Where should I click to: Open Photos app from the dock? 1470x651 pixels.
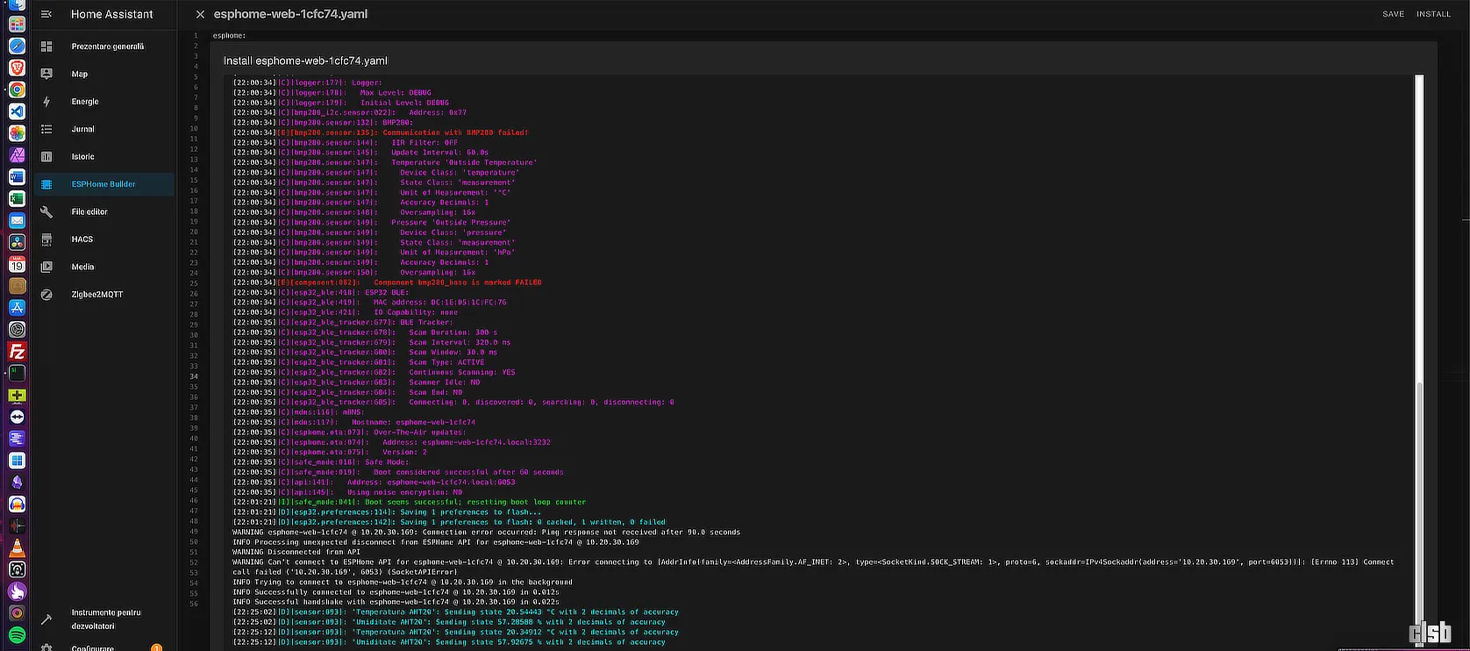[17, 133]
